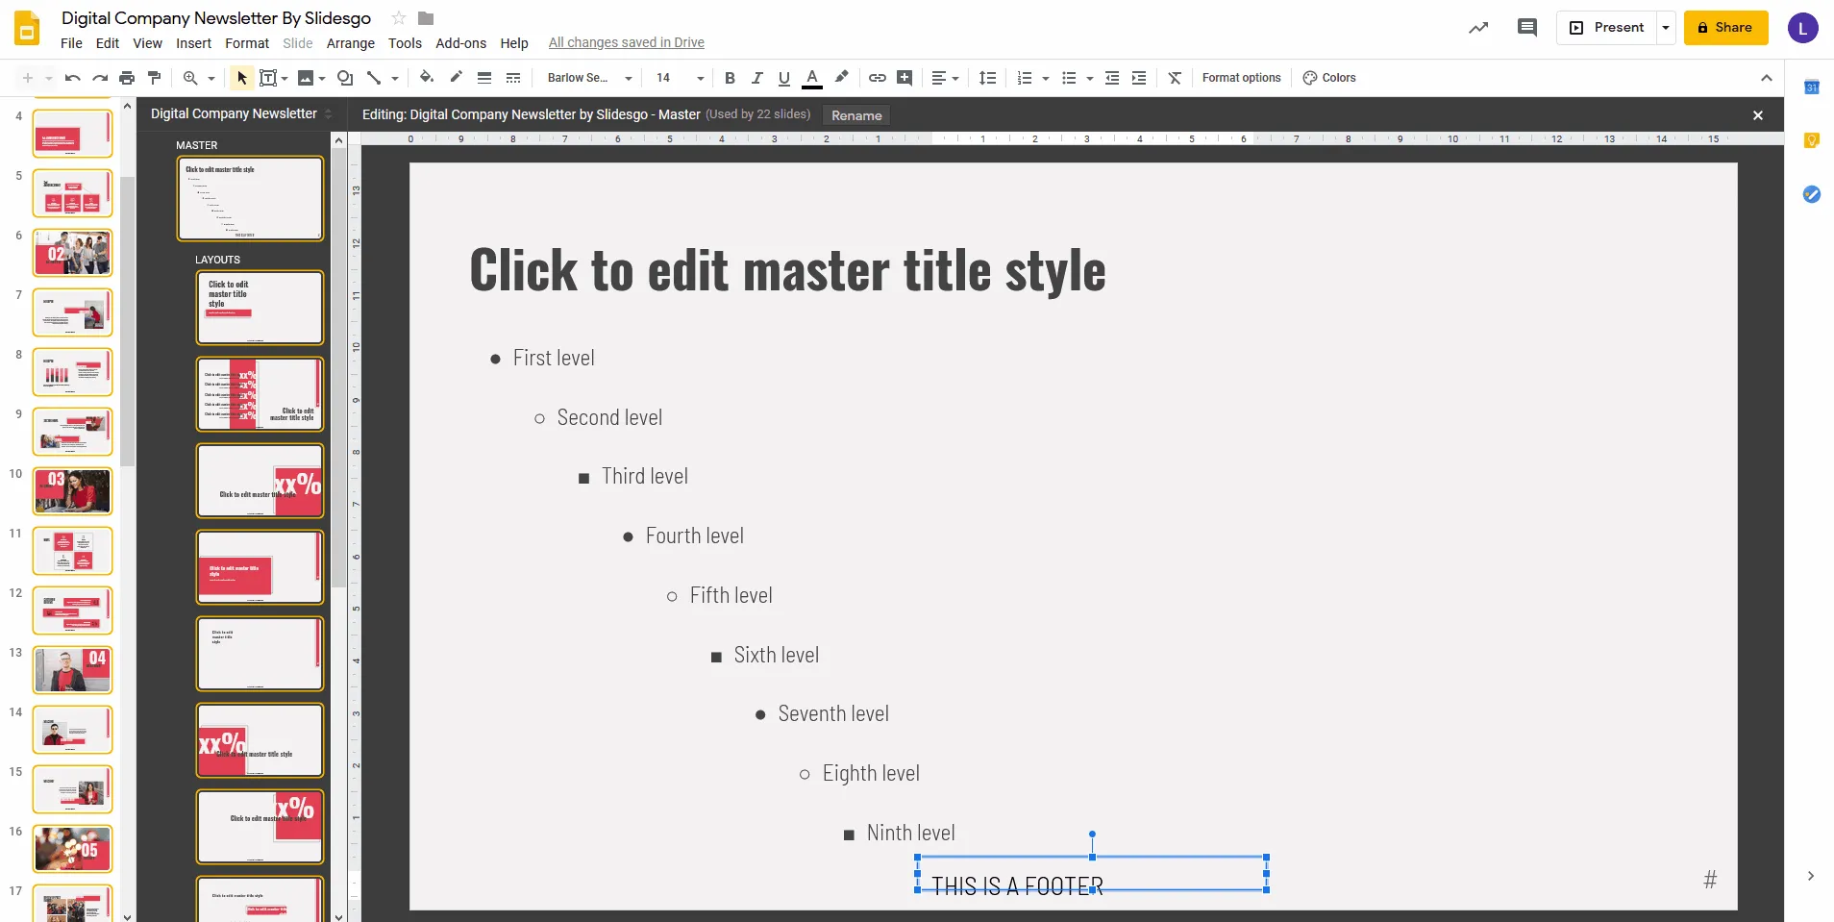Open the Arrange menu
Image resolution: width=1834 pixels, height=922 pixels.
[350, 43]
